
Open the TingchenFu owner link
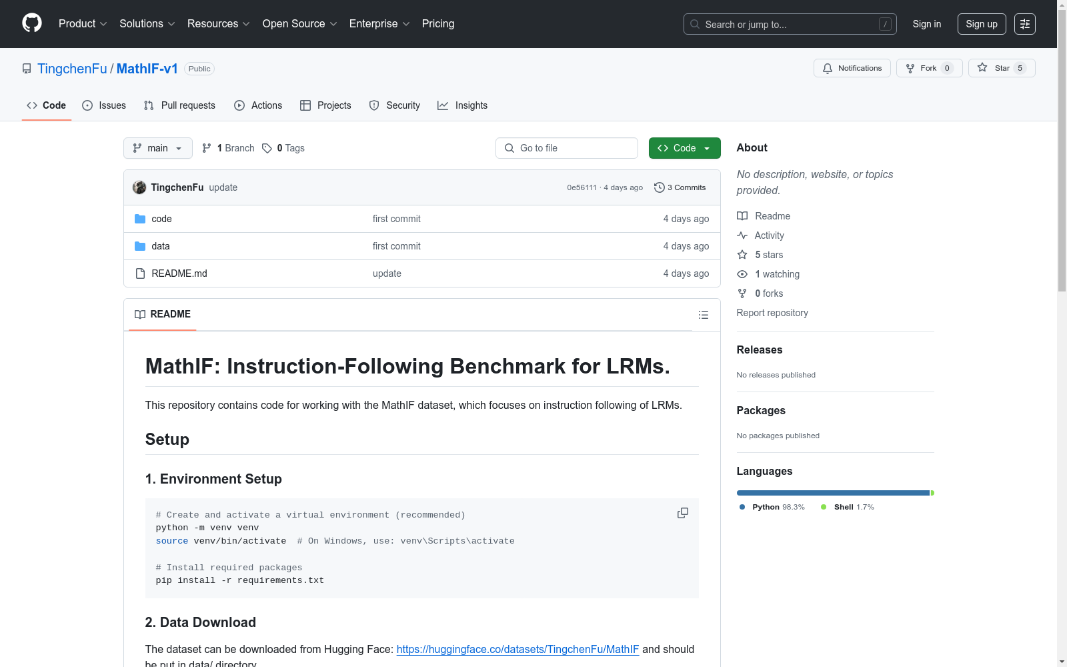[x=72, y=69]
